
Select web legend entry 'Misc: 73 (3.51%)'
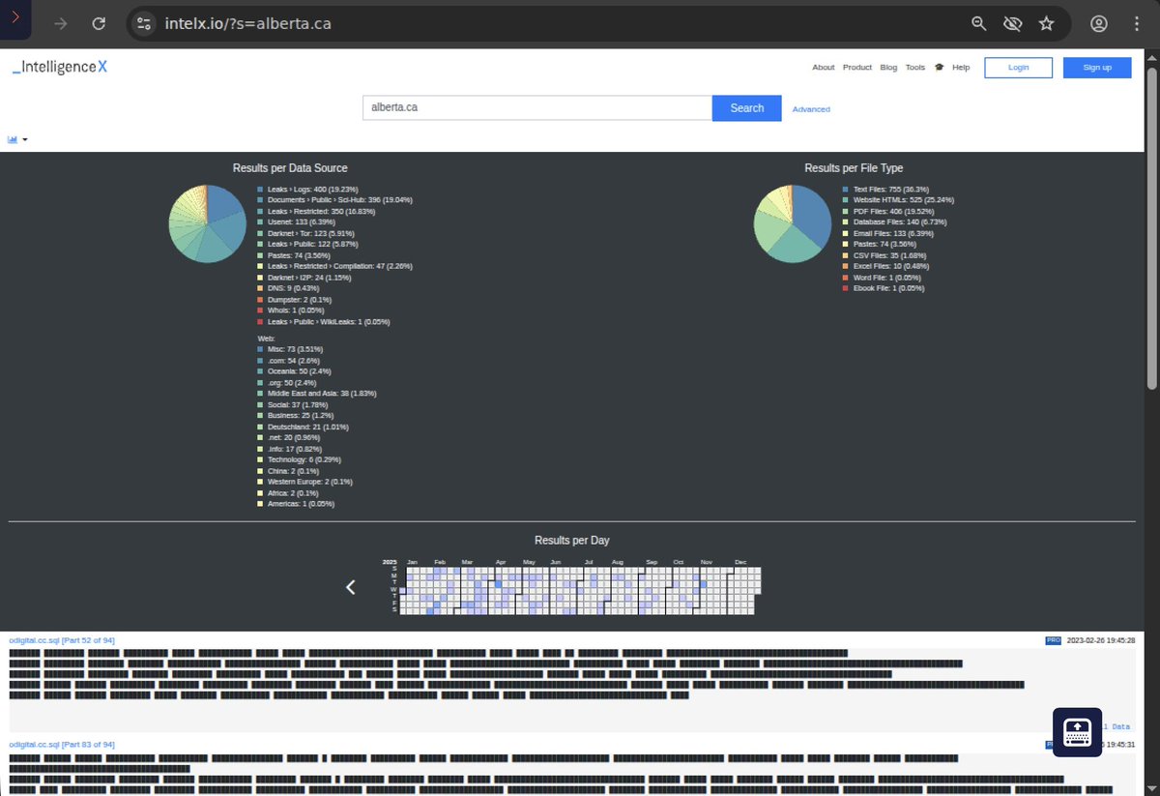coord(295,348)
